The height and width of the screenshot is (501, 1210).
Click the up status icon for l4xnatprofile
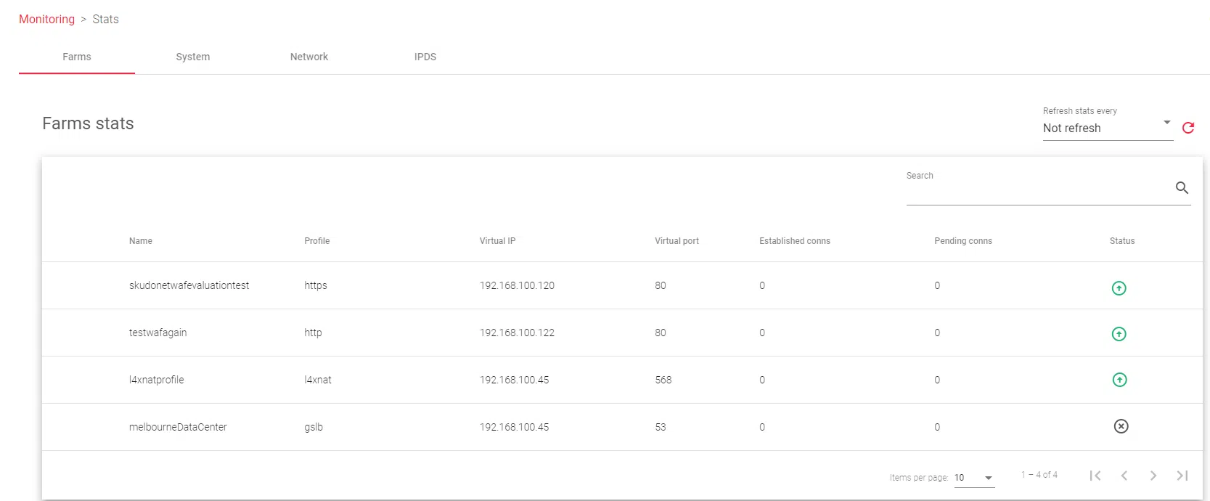(x=1119, y=380)
